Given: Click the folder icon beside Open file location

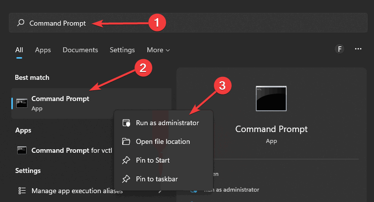Looking at the screenshot, I should [126, 141].
